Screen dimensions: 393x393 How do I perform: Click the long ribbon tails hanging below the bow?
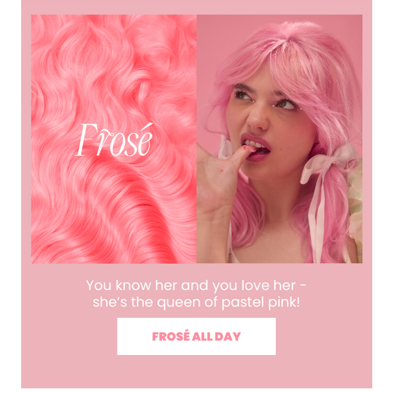(316, 221)
